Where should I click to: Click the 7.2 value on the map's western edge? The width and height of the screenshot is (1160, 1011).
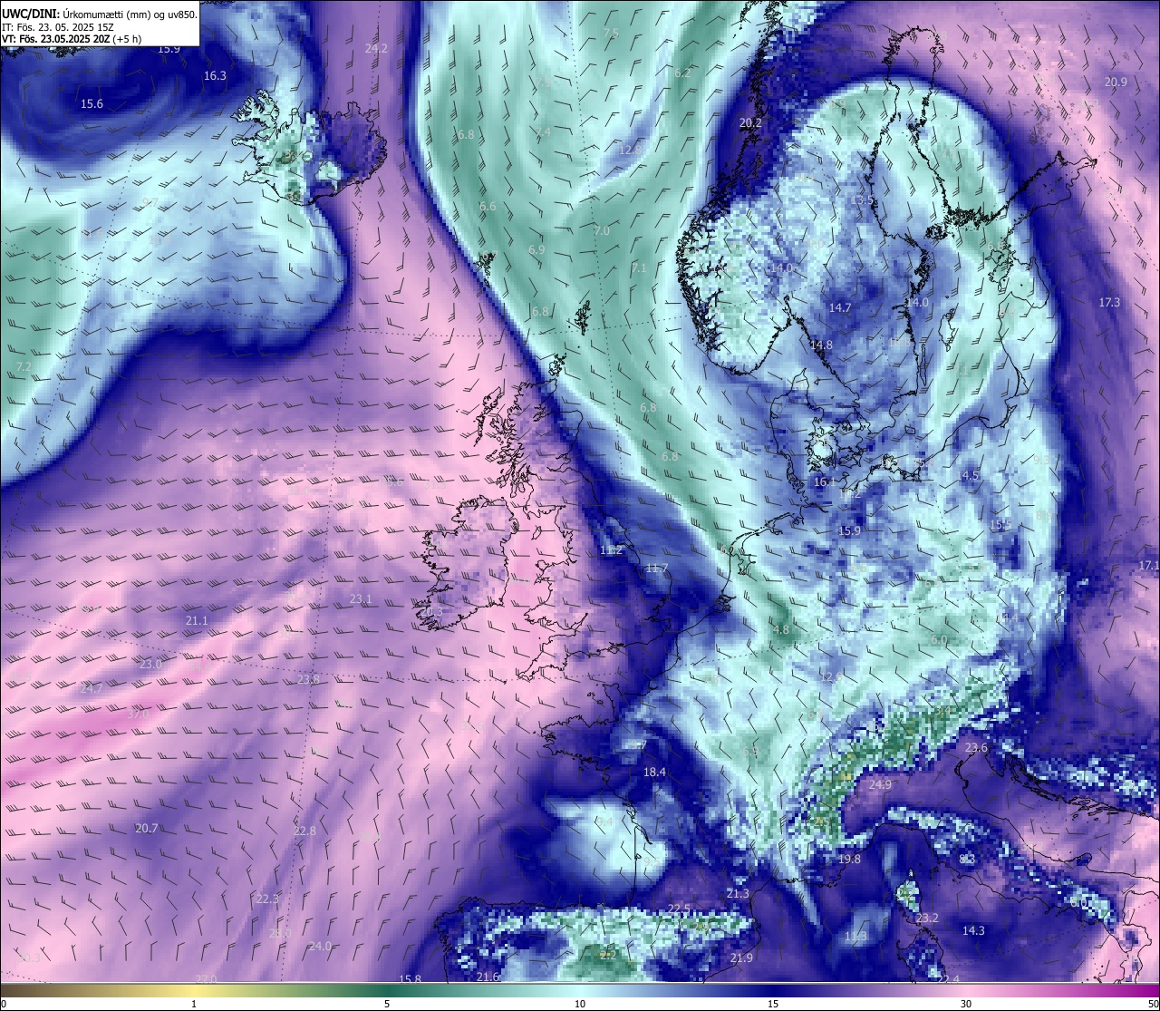coord(24,367)
